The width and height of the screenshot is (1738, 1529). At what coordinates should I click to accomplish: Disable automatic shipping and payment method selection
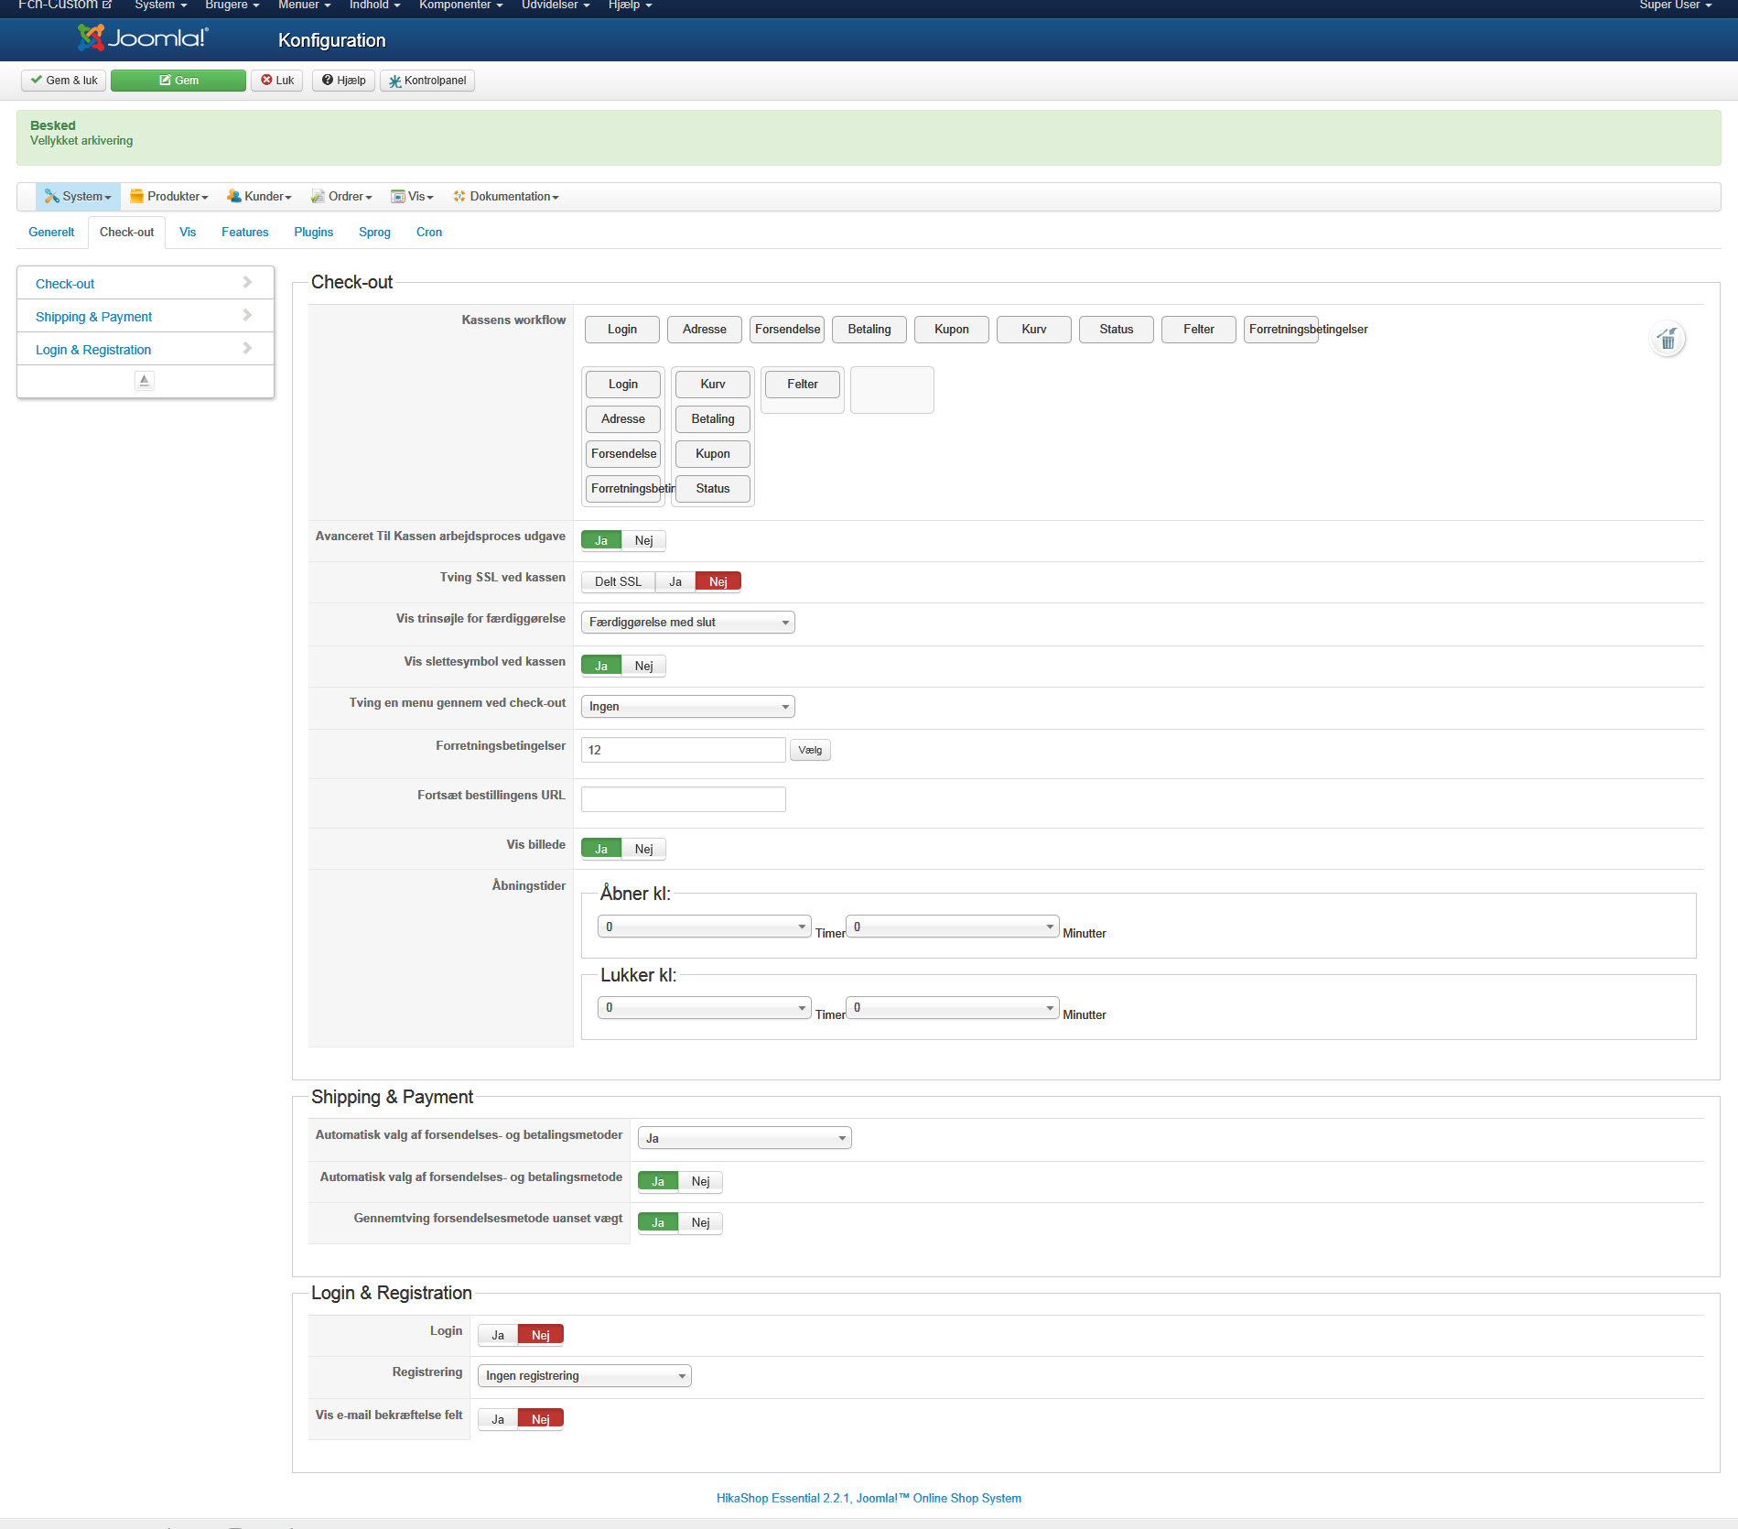700,1182
